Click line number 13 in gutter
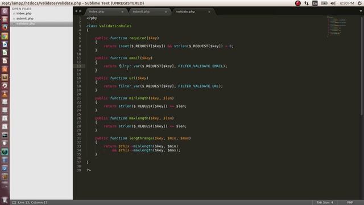The height and width of the screenshot is (205, 364). click(x=79, y=66)
